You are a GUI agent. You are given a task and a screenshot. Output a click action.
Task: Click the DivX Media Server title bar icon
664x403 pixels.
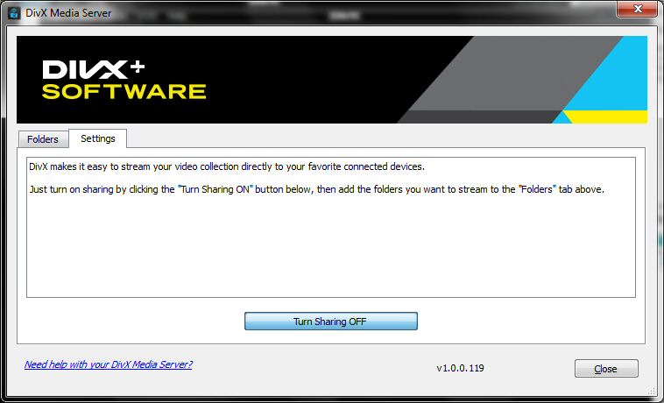14,12
